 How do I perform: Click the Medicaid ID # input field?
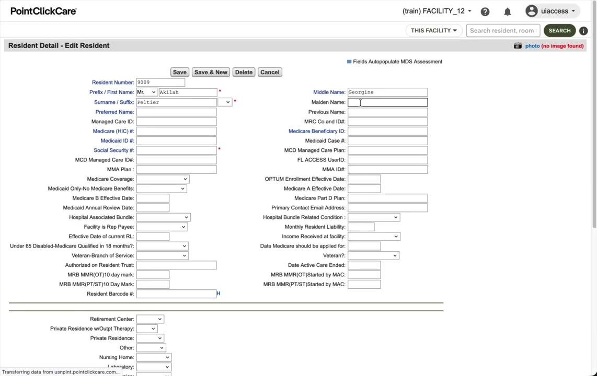[176, 140]
